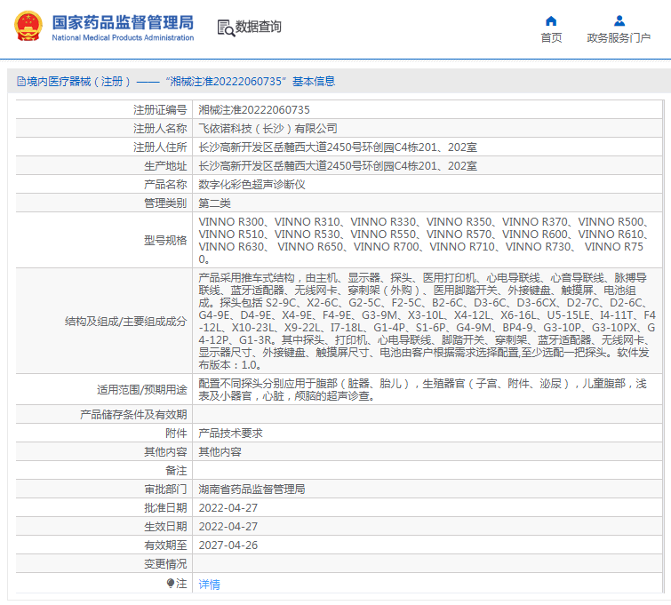Click the 附件 row label

click(176, 433)
